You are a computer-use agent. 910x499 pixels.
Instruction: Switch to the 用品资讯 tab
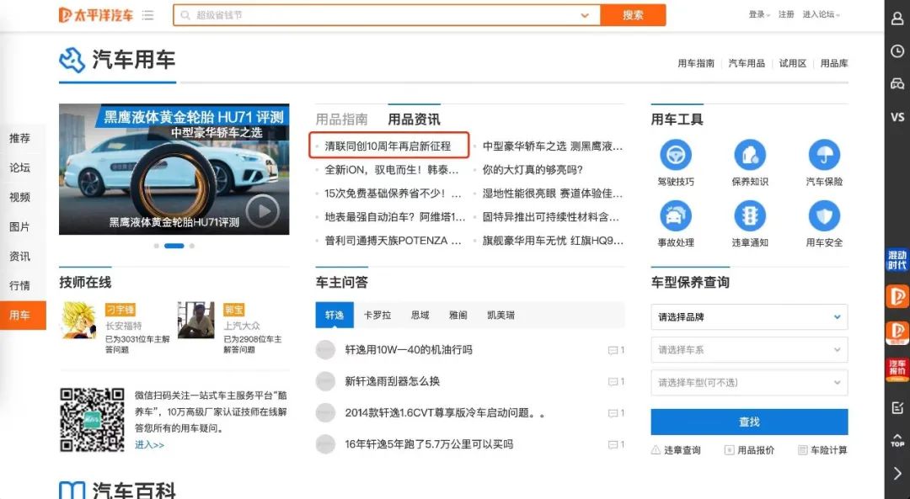(x=414, y=119)
